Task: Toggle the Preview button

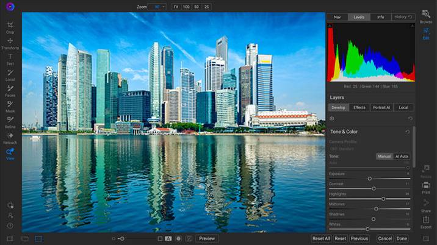Action: coord(207,238)
